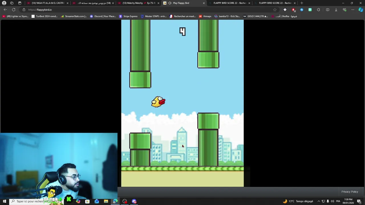Open the Copilot sidebar icon

pyautogui.click(x=361, y=10)
